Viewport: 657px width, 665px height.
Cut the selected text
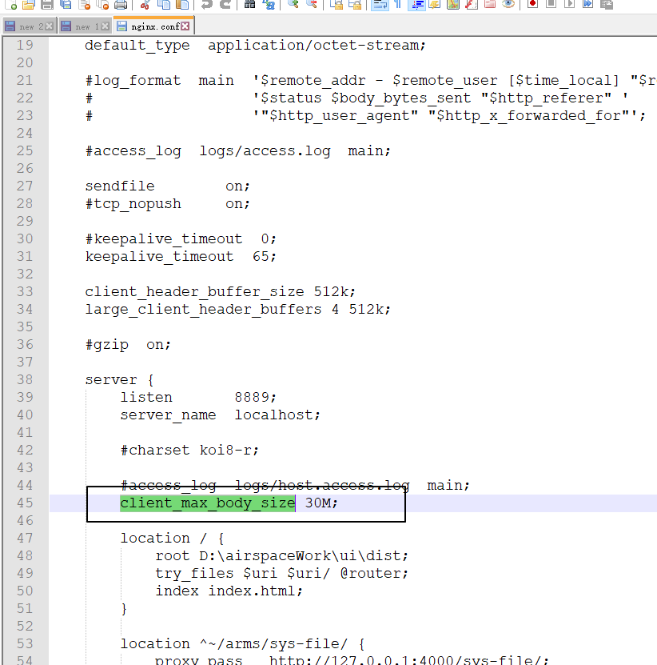(145, 6)
